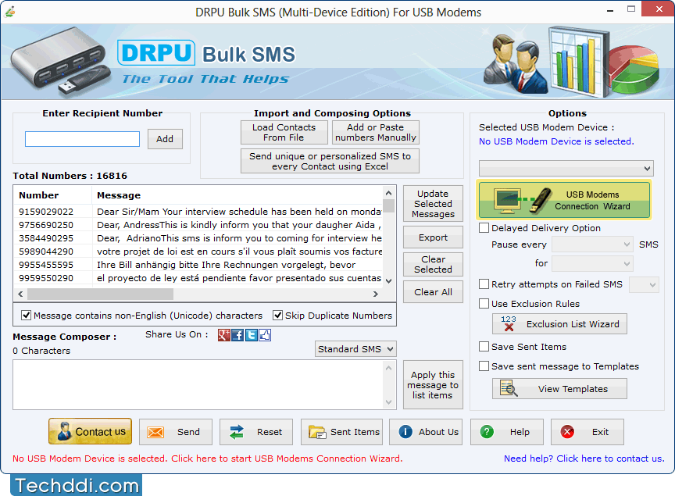Toggle non-English Unicode characters checkbox
Viewport: 675px width, 496px height.
coord(27,315)
